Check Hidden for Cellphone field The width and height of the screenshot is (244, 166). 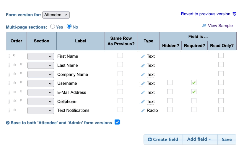[x=170, y=101]
